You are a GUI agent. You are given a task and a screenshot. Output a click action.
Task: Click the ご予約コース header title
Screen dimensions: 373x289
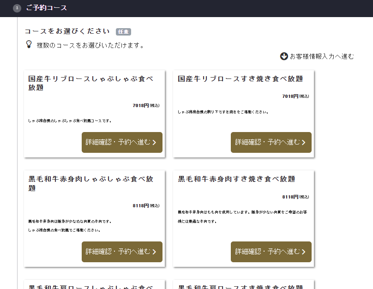coord(46,8)
